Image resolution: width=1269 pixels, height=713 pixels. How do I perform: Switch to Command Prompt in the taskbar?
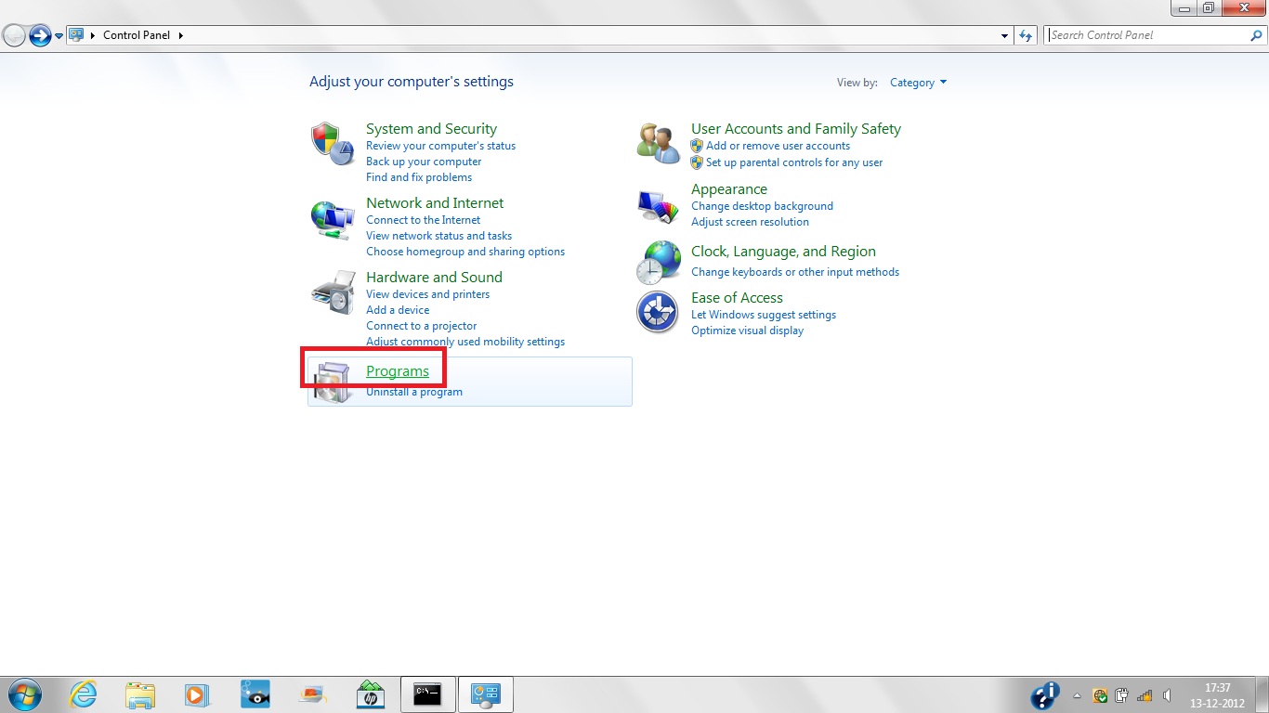point(427,694)
